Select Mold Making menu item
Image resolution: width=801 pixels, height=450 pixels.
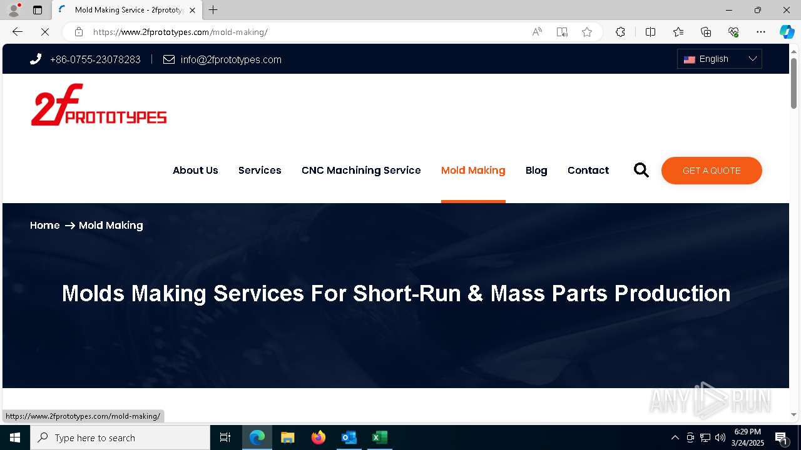click(473, 170)
